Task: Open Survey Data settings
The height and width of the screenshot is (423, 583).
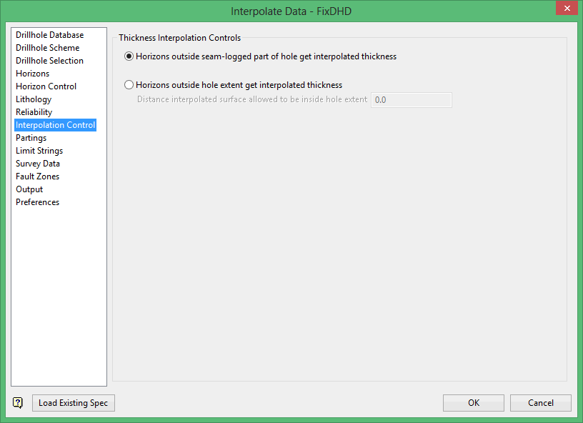Action: point(38,164)
